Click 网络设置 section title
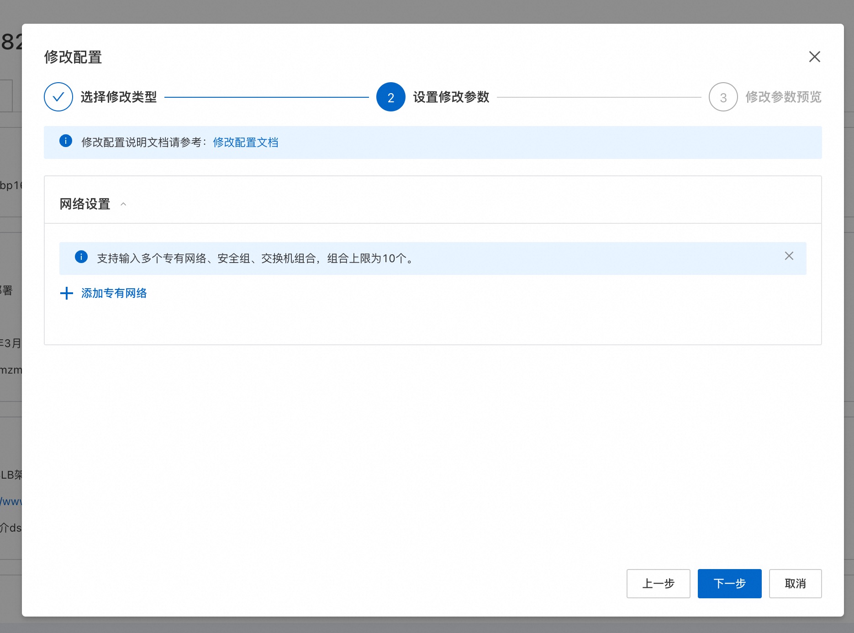 click(85, 204)
